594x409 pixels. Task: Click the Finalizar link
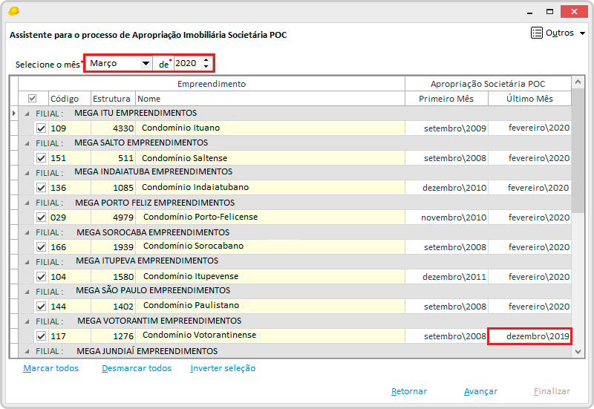552,391
